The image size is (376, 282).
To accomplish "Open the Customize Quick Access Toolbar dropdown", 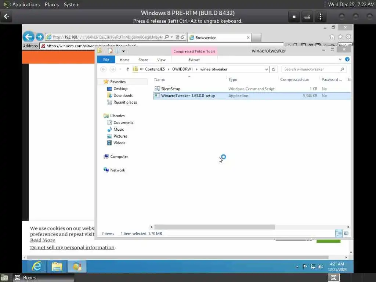I will click(x=123, y=51).
